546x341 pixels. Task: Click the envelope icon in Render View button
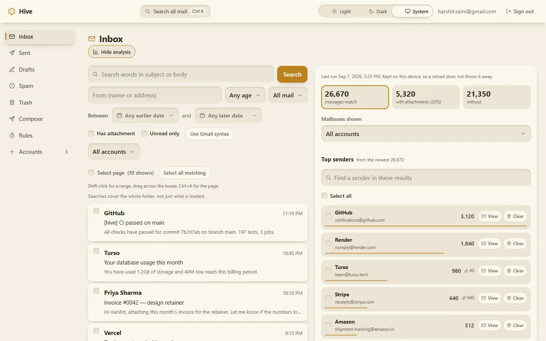pos(483,244)
